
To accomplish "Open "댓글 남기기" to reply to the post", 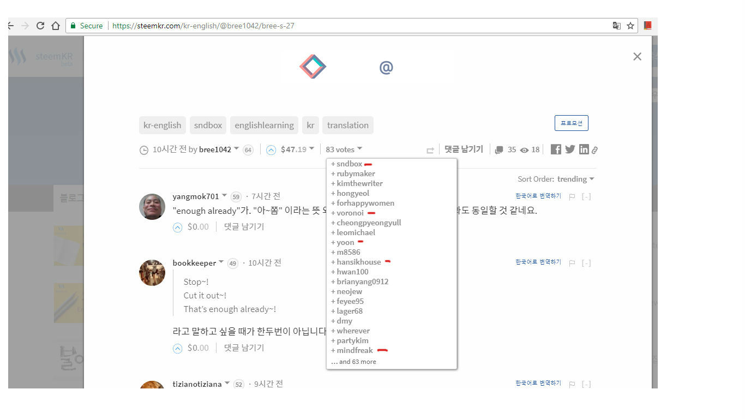I will click(463, 148).
